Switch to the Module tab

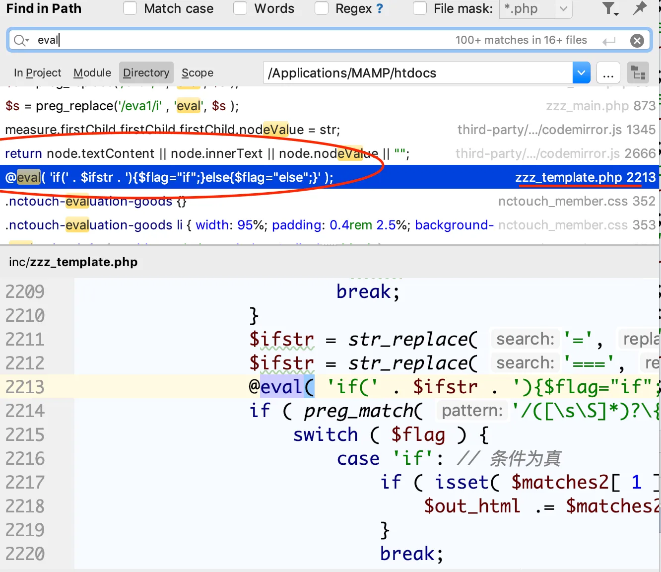click(92, 73)
